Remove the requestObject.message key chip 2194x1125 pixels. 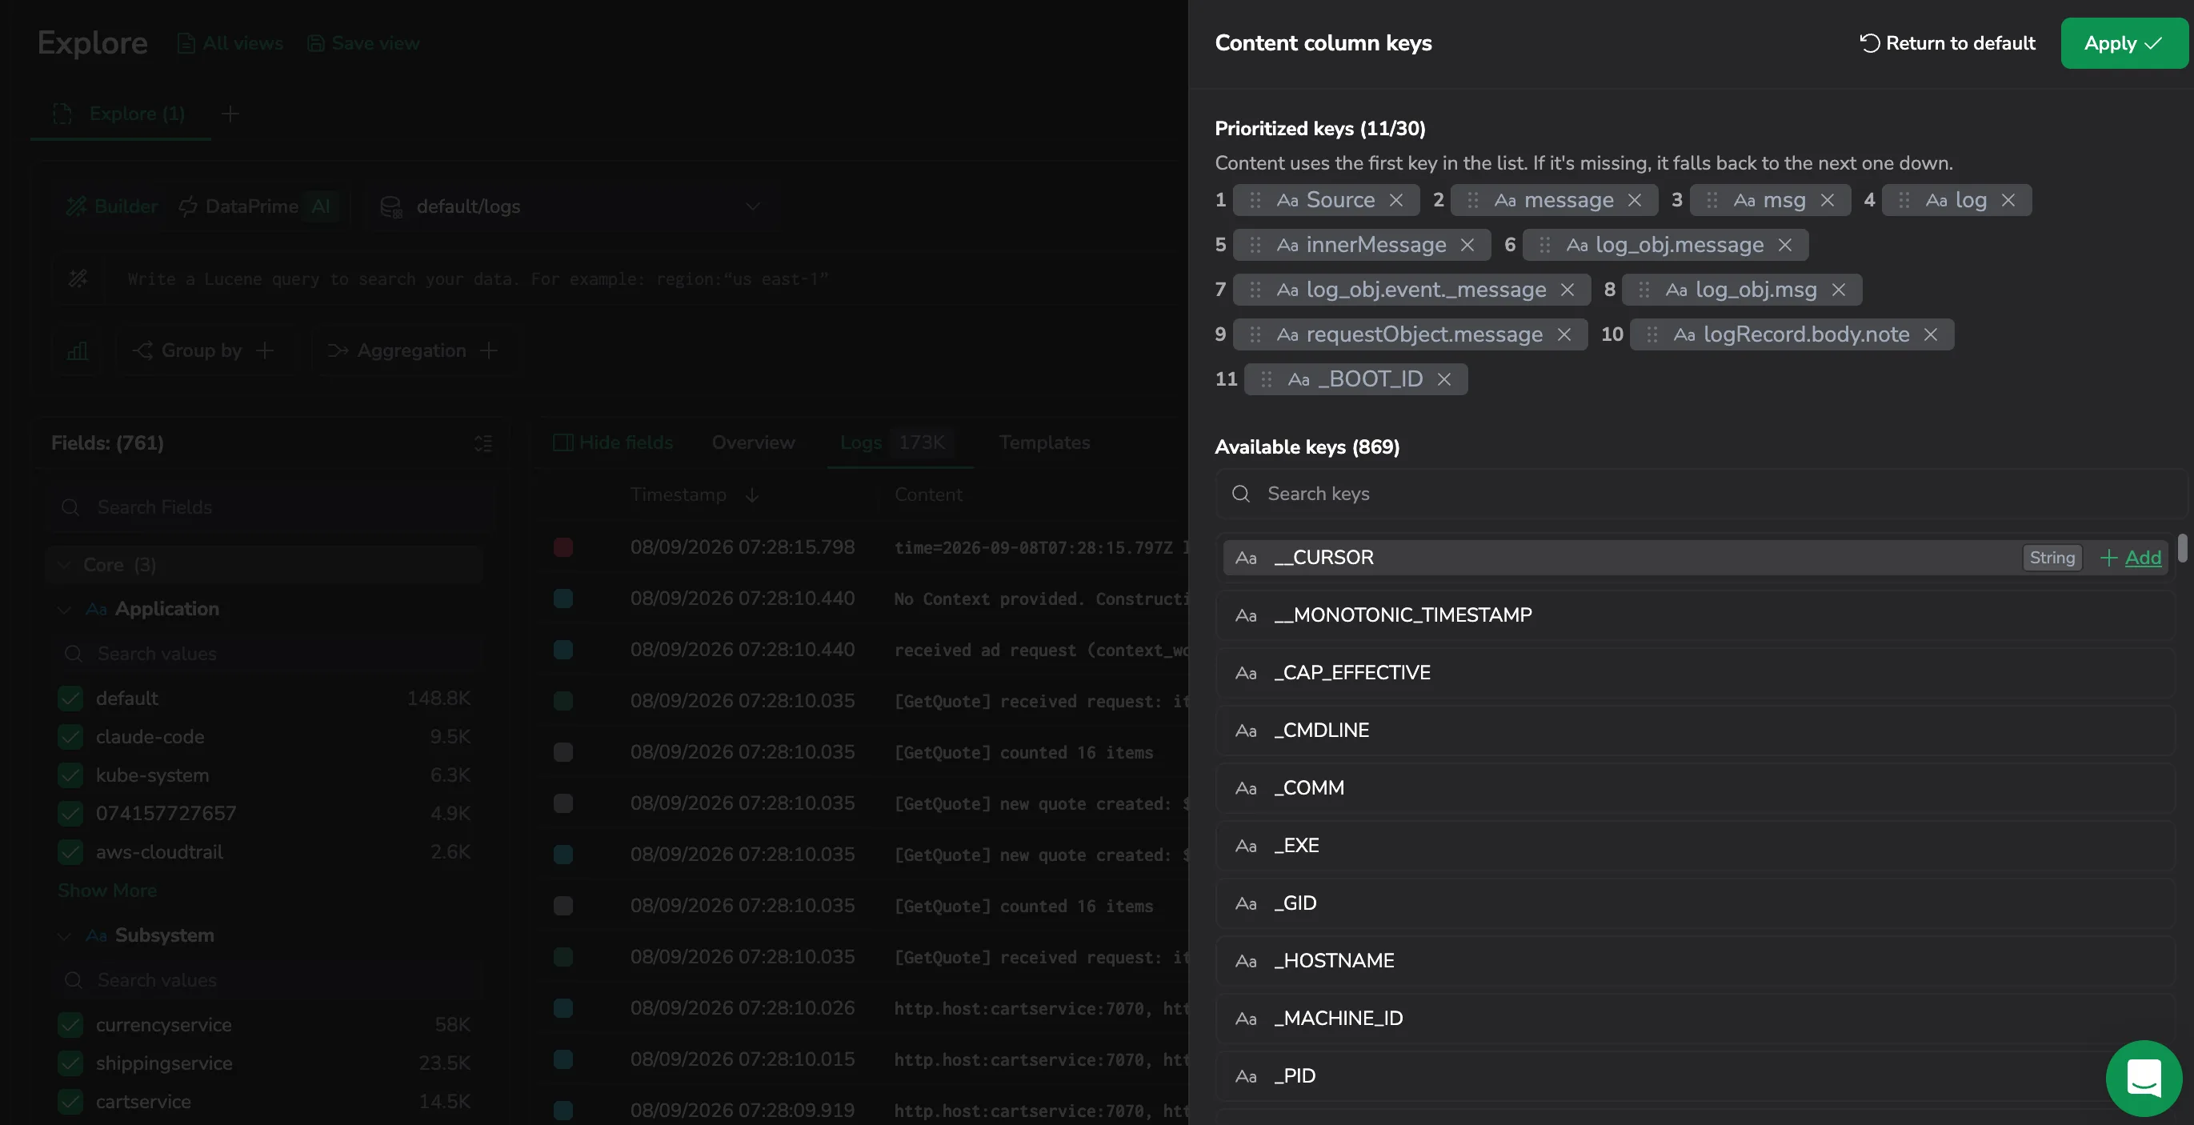click(1563, 334)
